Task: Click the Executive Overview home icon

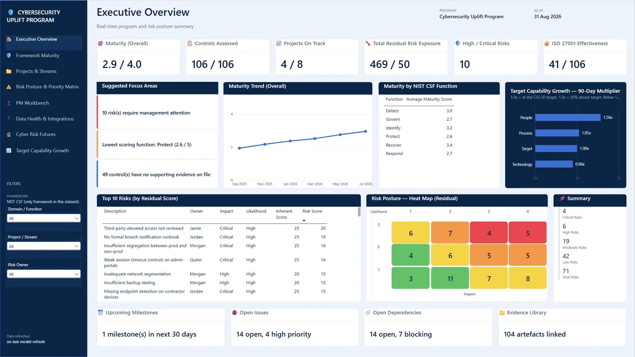Action: 9,39
